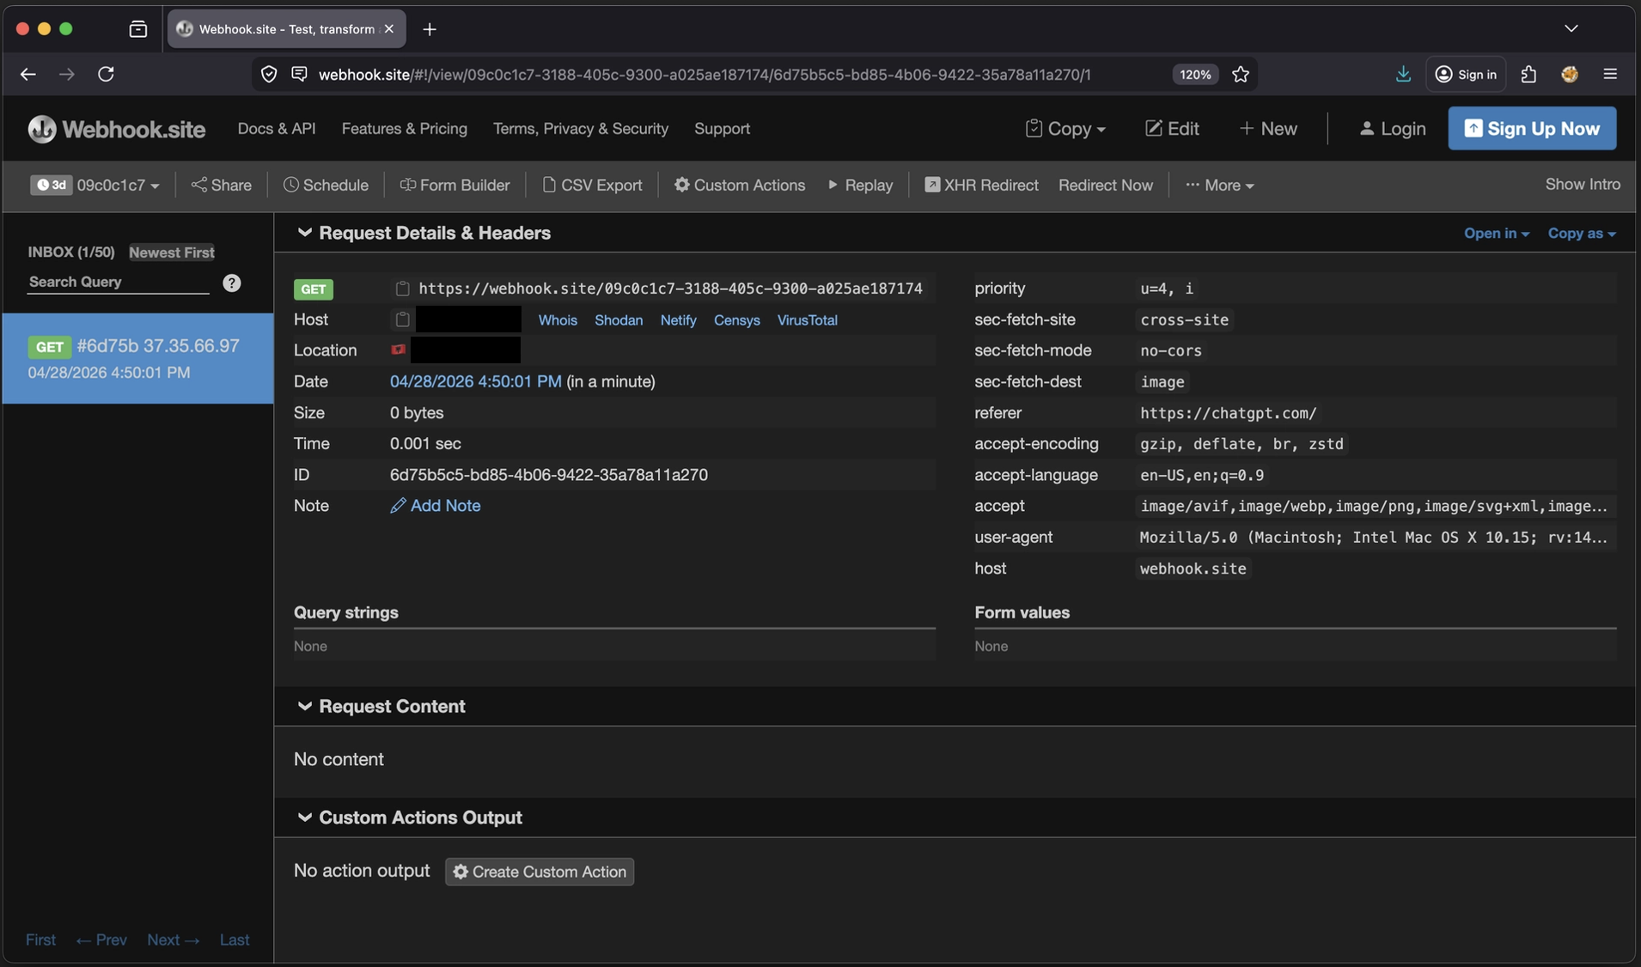1641x967 pixels.
Task: Look up host on Shodan
Action: pos(619,320)
